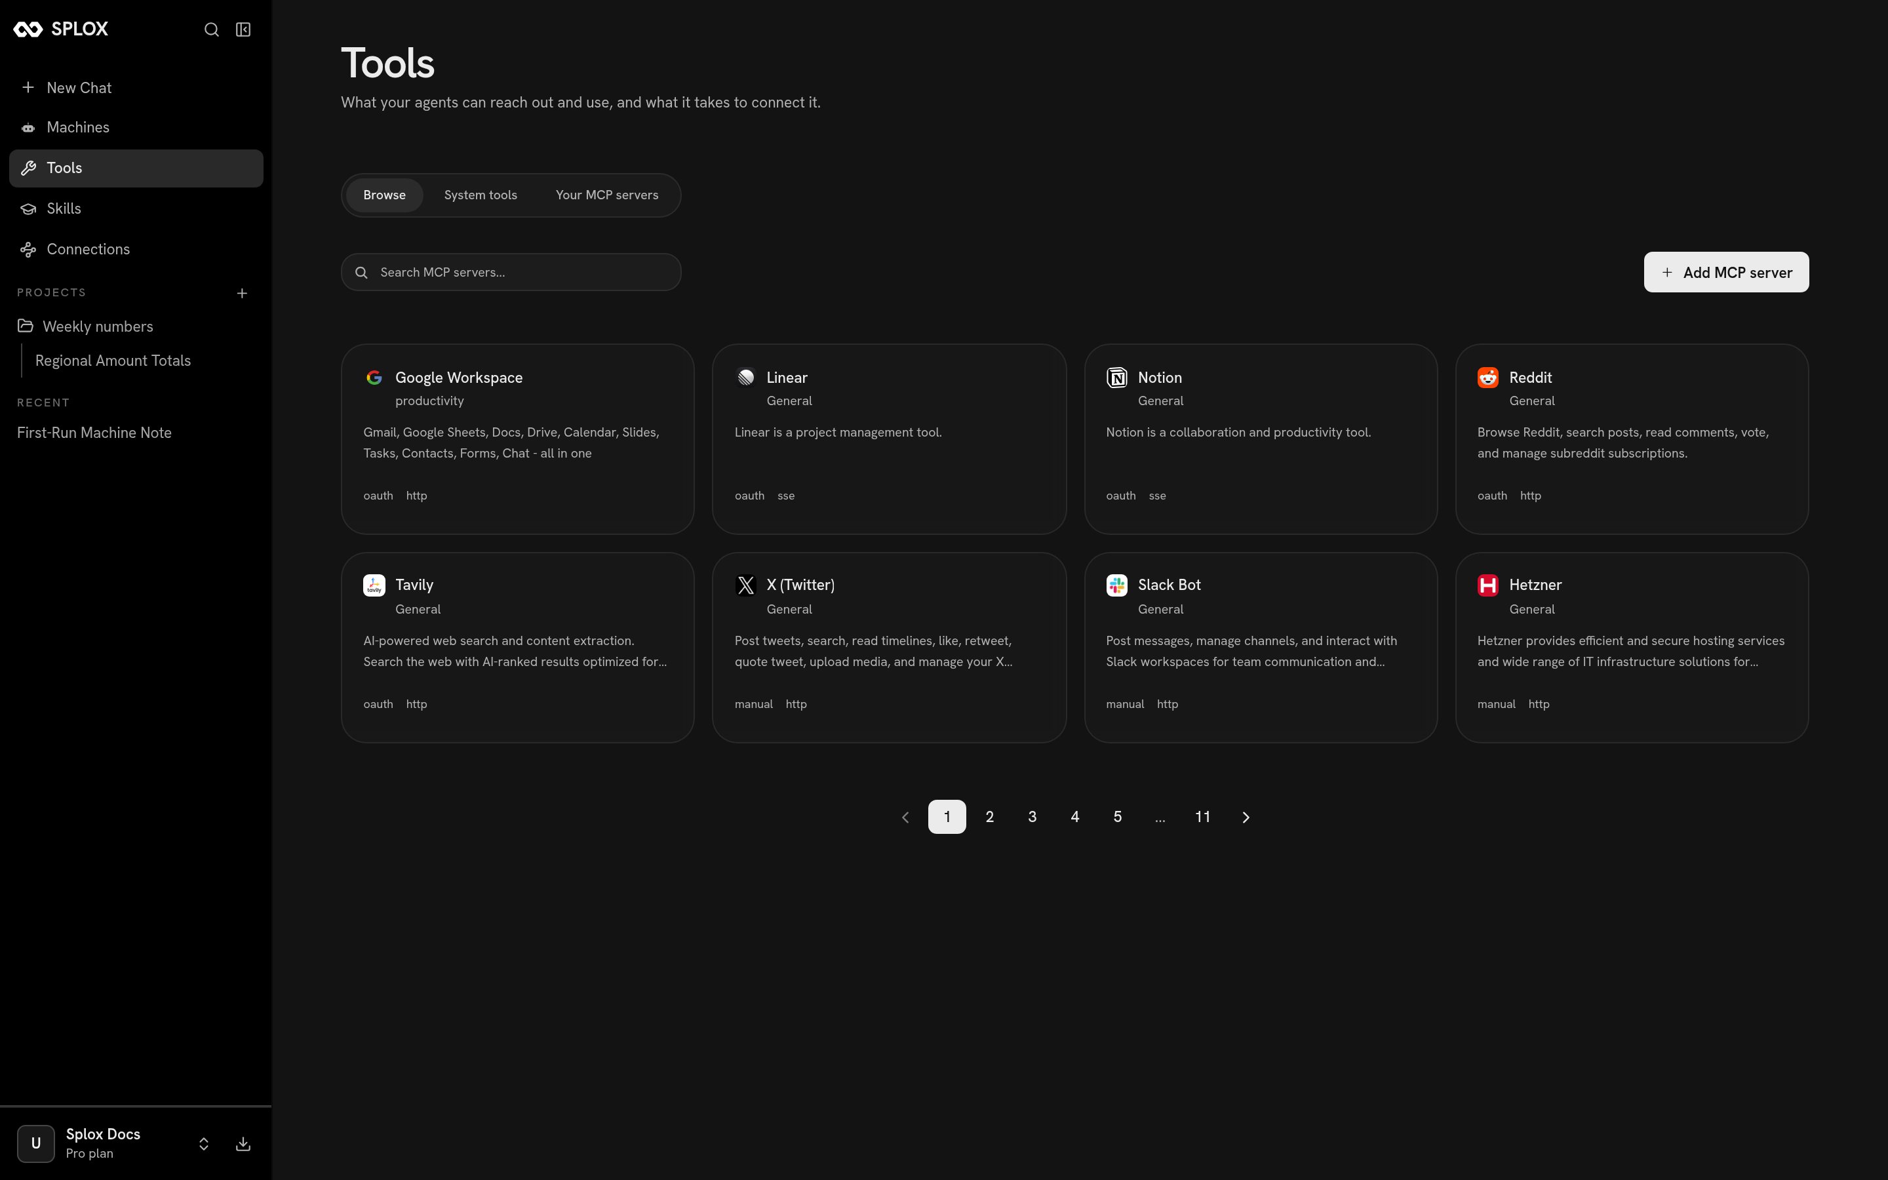This screenshot has height=1180, width=1888.
Task: Click Linear's project management description
Action: coord(838,433)
